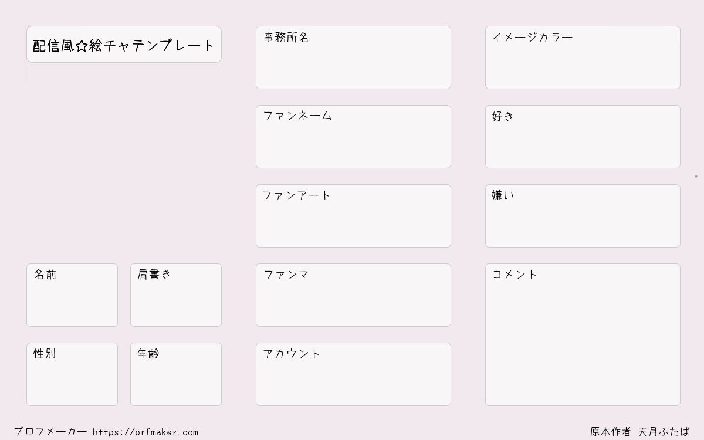Click the 肩書き field box
Viewport: 704px width, 440px height.
176,295
